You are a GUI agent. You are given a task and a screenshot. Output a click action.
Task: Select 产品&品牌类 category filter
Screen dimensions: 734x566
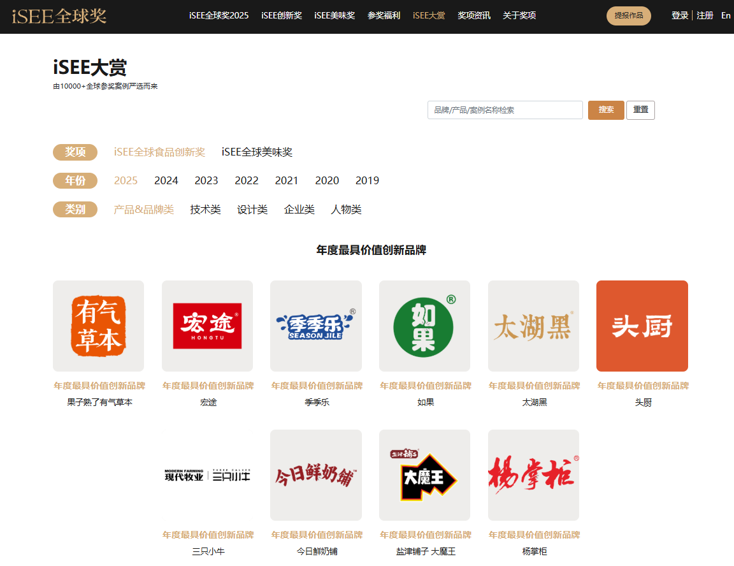144,210
